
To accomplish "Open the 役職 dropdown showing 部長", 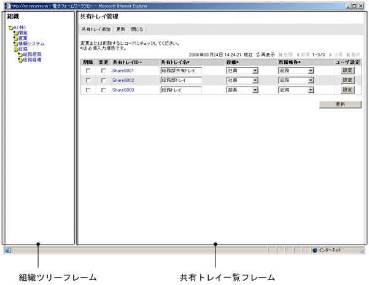I will 255,90.
